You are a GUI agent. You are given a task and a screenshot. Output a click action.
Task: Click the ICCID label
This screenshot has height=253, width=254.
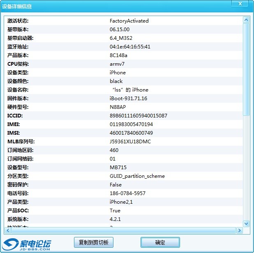[15, 116]
